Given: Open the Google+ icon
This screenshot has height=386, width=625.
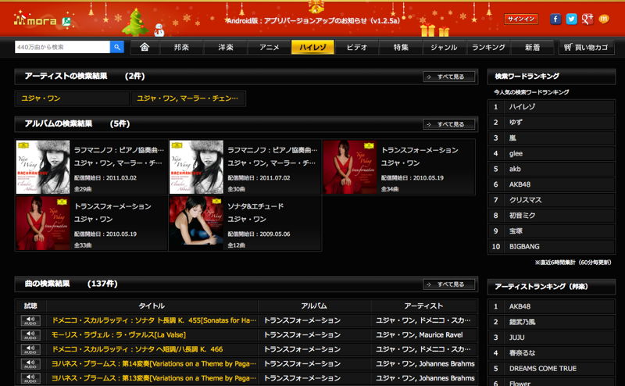Looking at the screenshot, I should (587, 19).
